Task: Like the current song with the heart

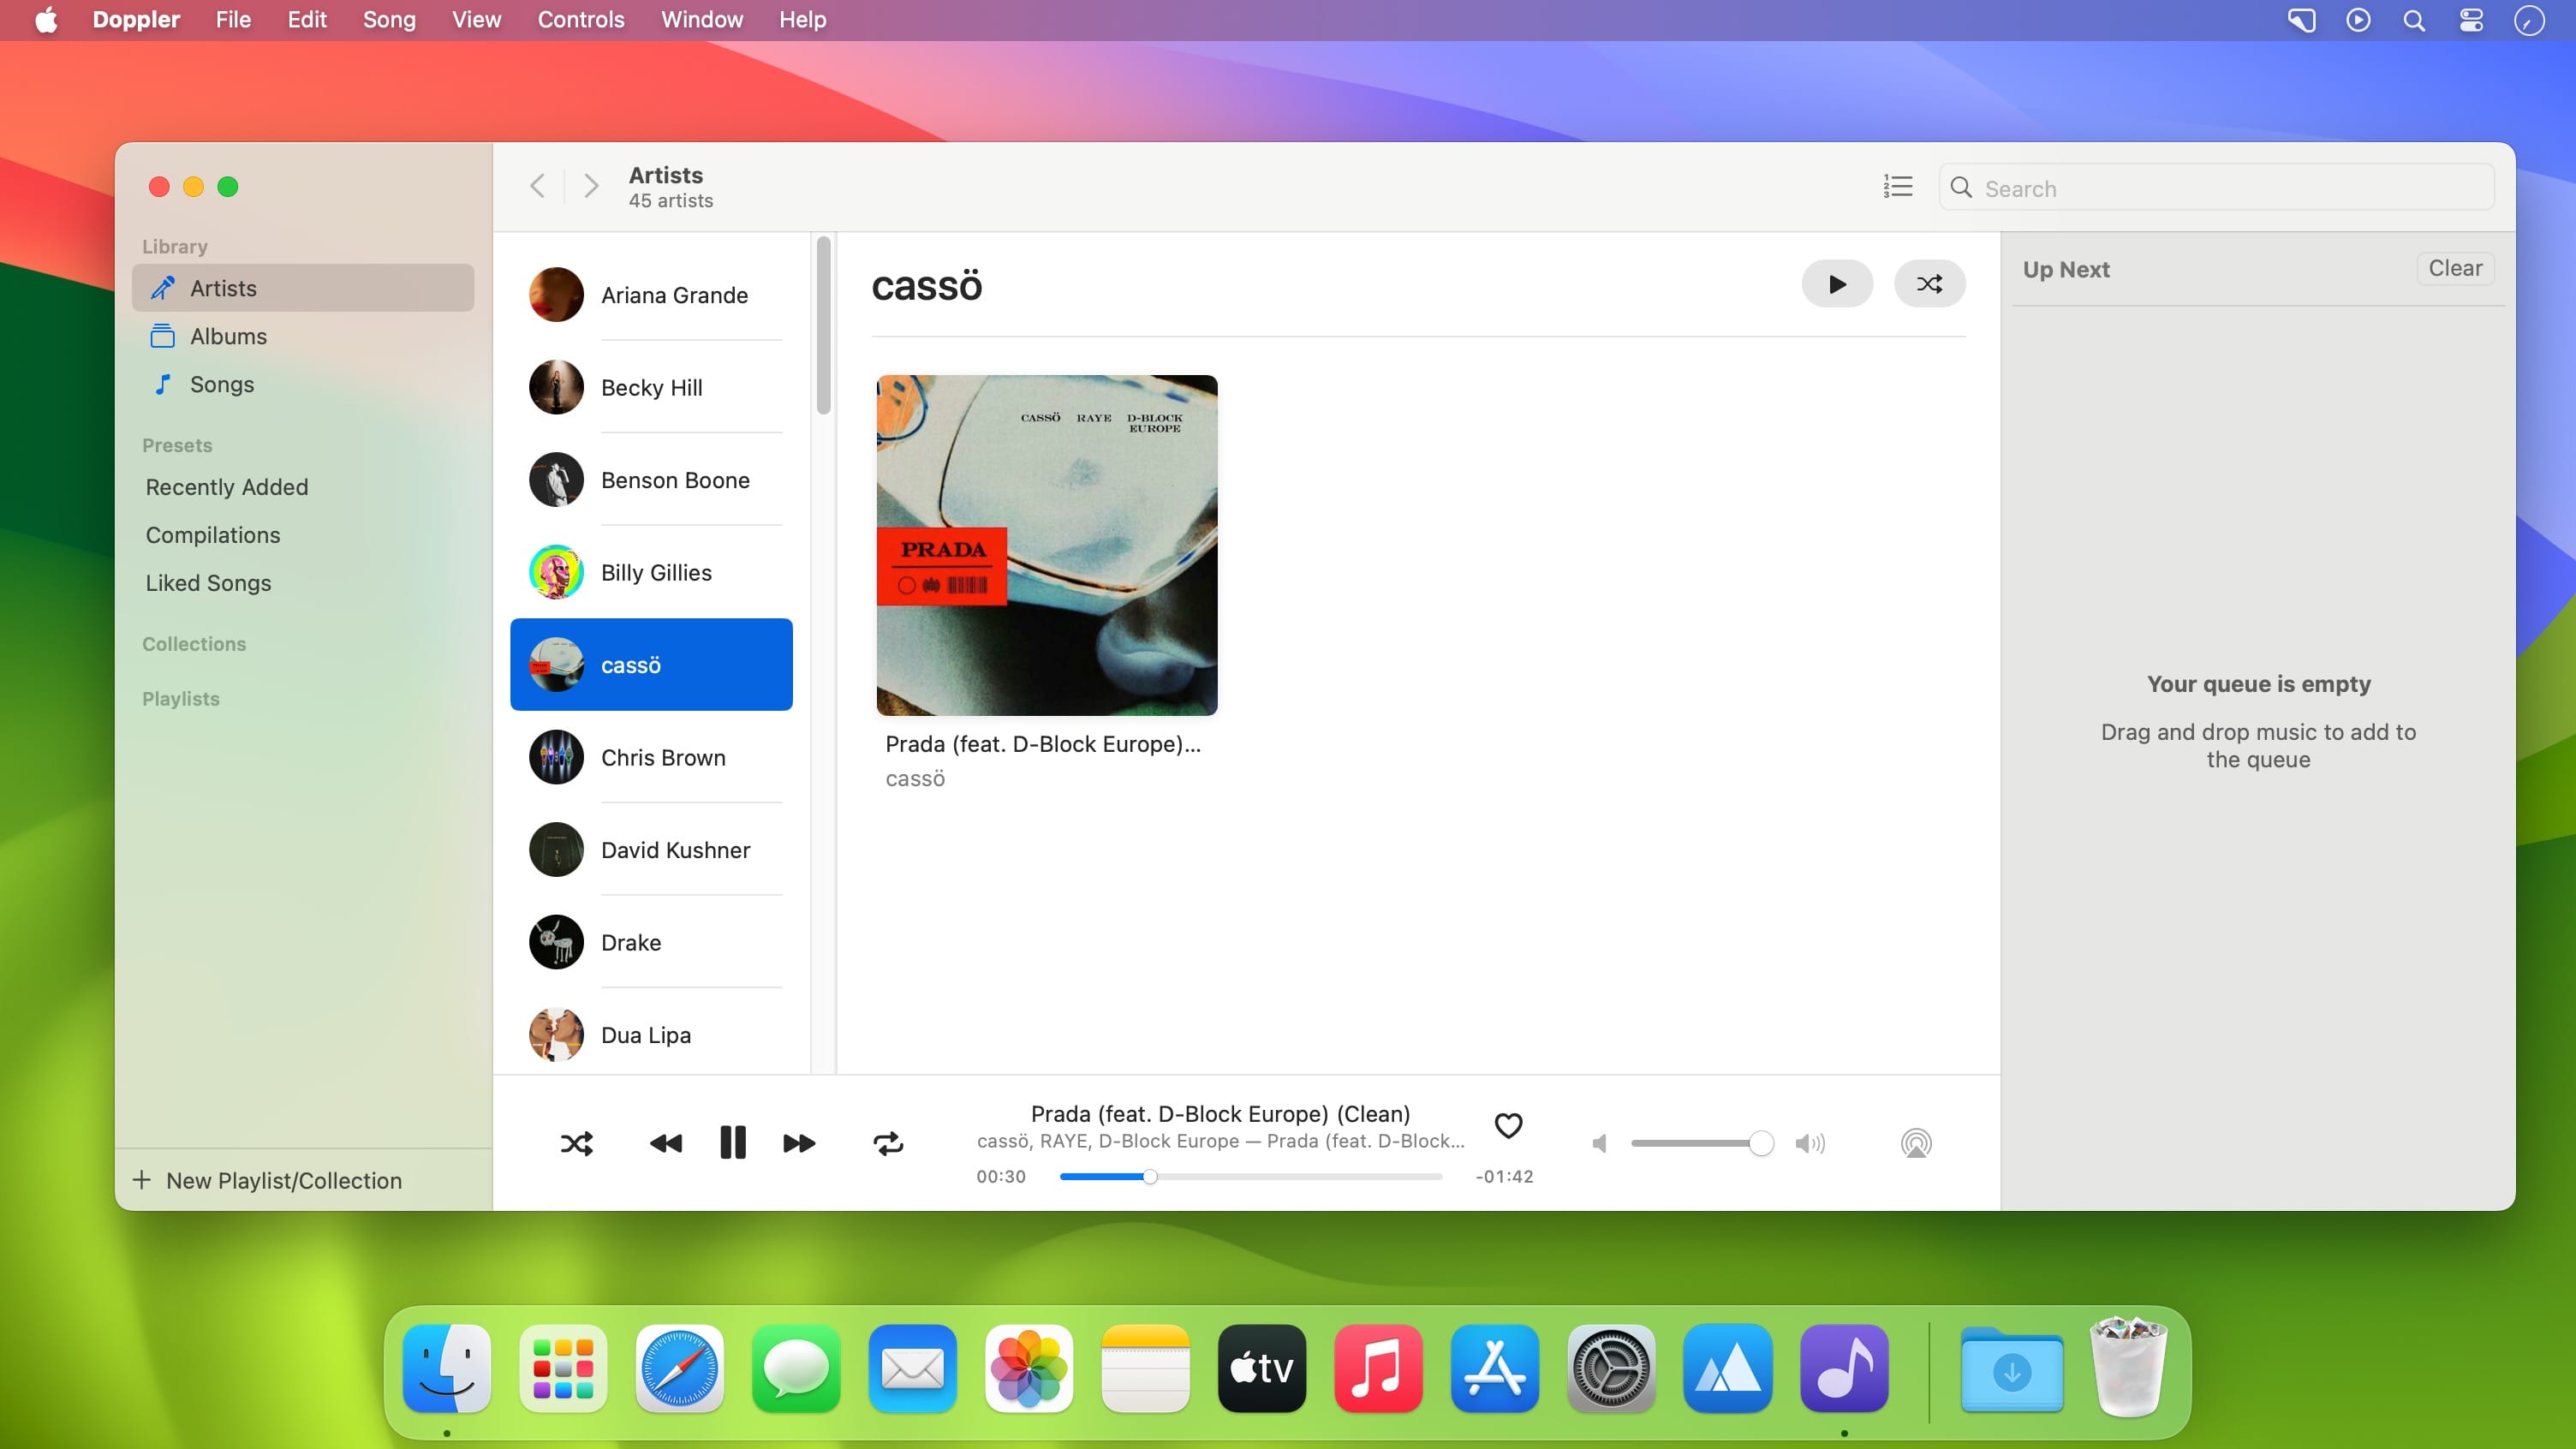Action: click(x=1508, y=1125)
